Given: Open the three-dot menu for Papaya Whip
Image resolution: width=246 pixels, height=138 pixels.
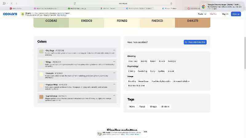Looking at the screenshot, I should [114, 84].
